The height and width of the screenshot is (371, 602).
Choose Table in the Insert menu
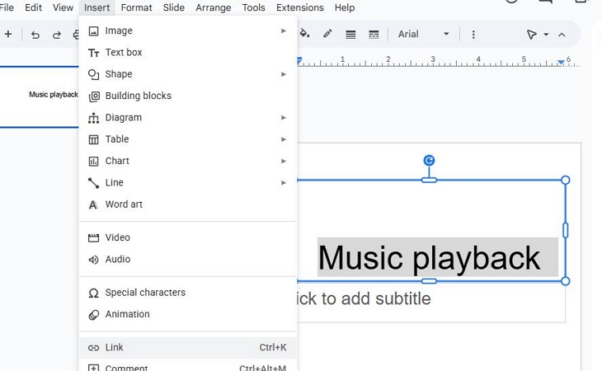coord(188,139)
